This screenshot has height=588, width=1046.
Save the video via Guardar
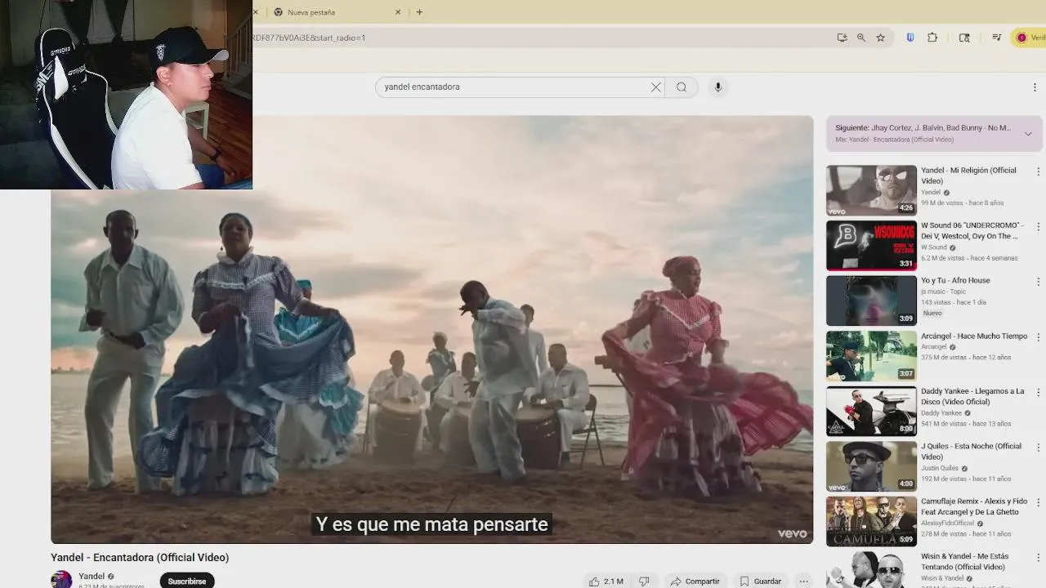tap(761, 581)
